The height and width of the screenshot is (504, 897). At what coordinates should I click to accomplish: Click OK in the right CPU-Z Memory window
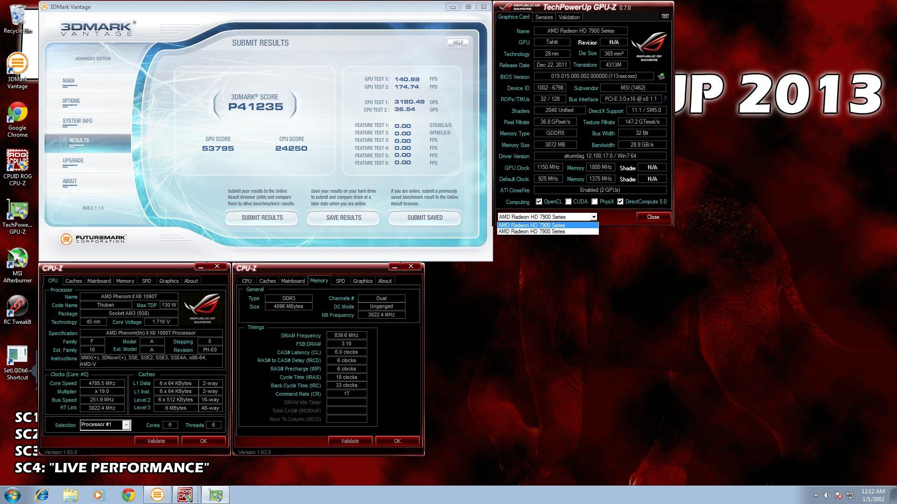click(x=397, y=441)
